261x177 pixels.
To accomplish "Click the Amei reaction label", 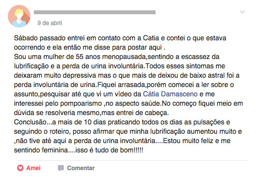I will (33, 168).
